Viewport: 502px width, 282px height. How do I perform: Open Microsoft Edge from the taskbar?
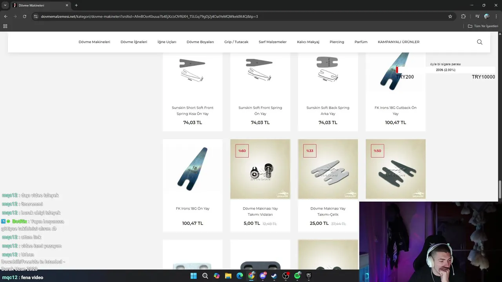coord(240,276)
